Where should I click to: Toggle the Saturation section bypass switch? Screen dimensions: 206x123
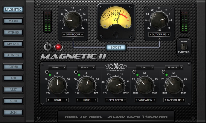tap(134, 72)
